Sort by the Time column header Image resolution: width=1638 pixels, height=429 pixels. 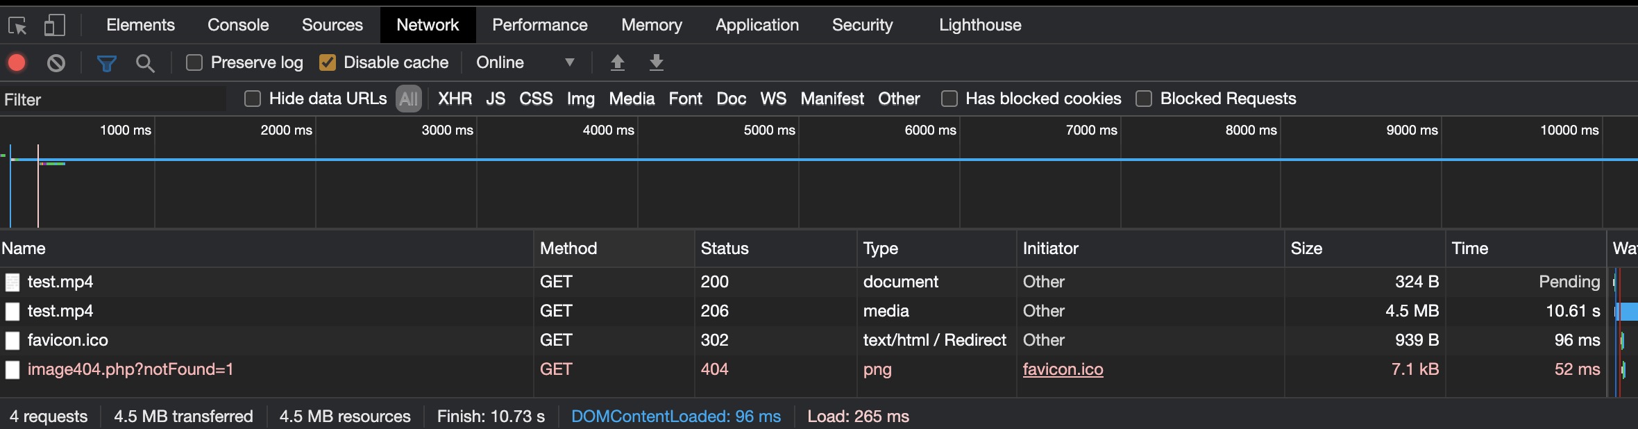point(1526,249)
